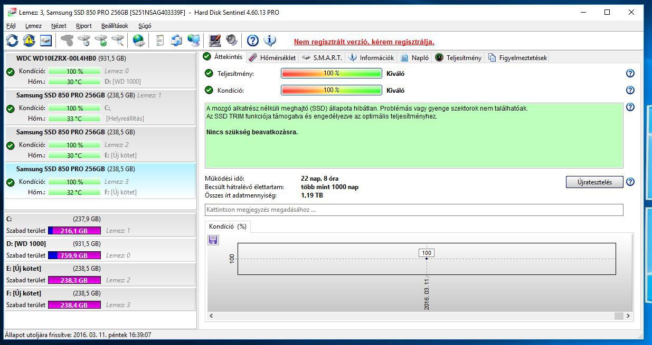This screenshot has height=345, width=652.
Task: Click the blue question mark toolbar icon
Action: pyautogui.click(x=253, y=40)
